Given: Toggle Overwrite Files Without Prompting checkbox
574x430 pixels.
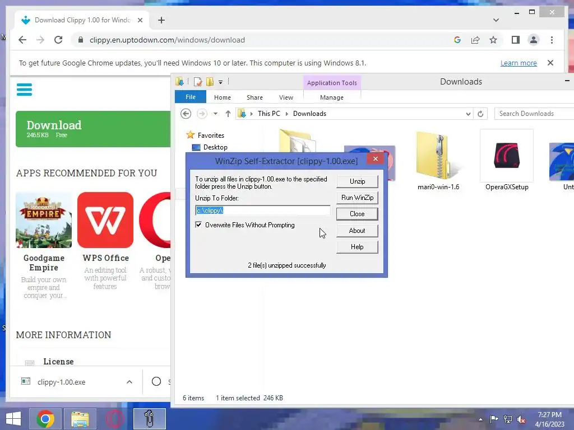Looking at the screenshot, I should 198,225.
